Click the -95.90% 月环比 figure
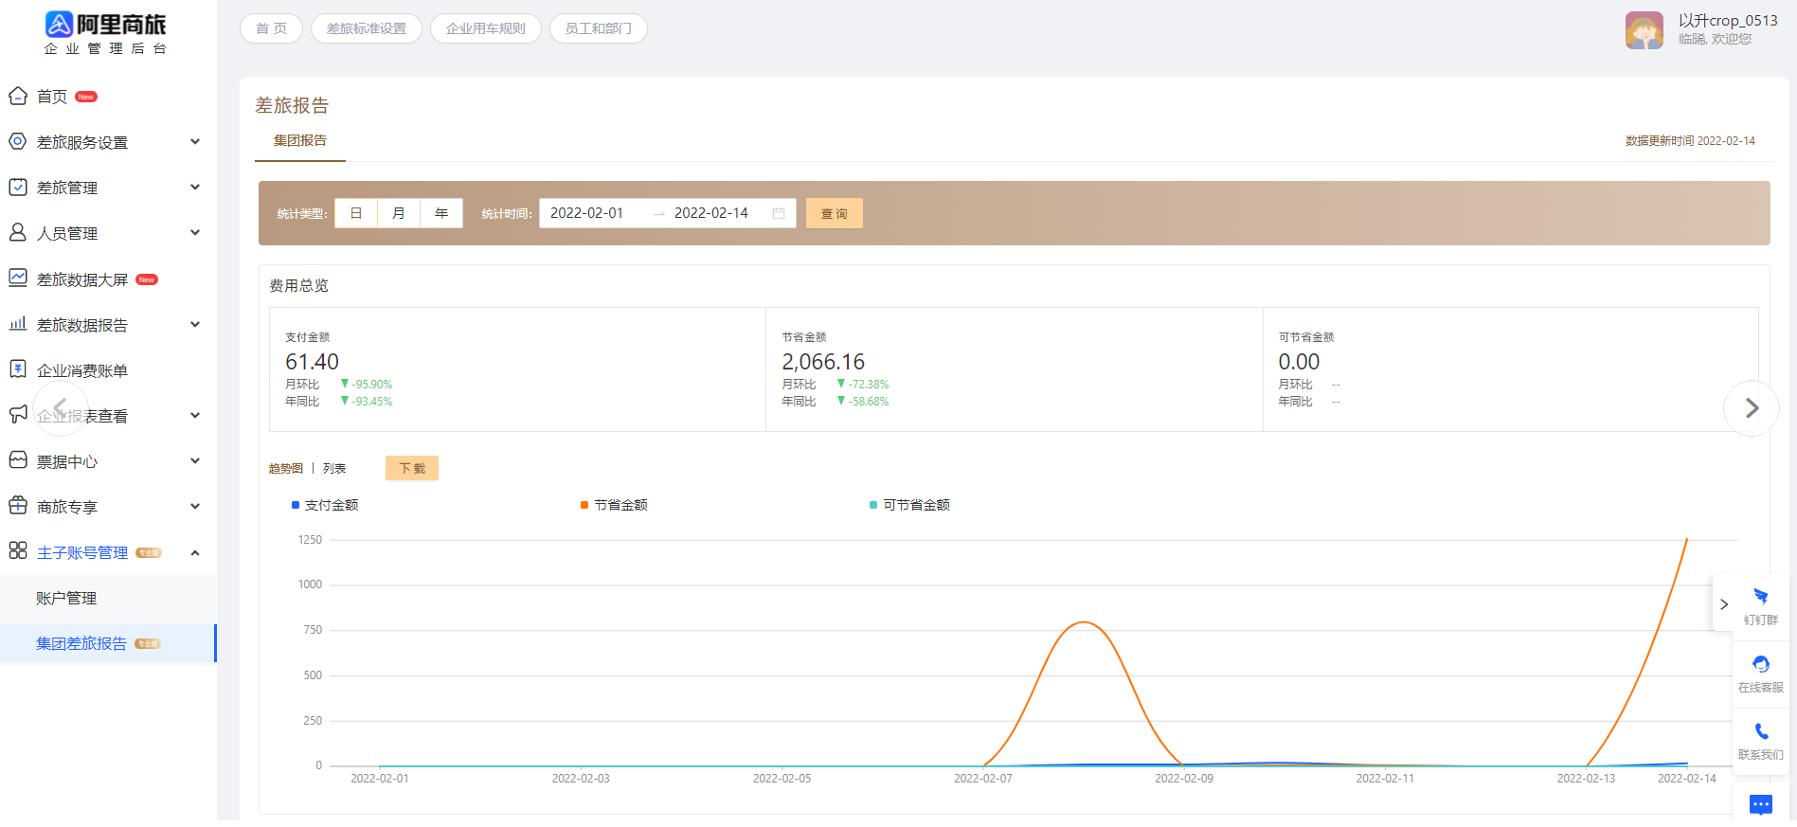1797x827 pixels. [x=371, y=385]
